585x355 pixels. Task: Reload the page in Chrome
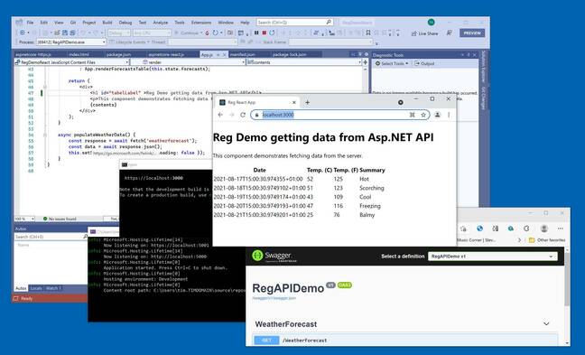point(243,115)
